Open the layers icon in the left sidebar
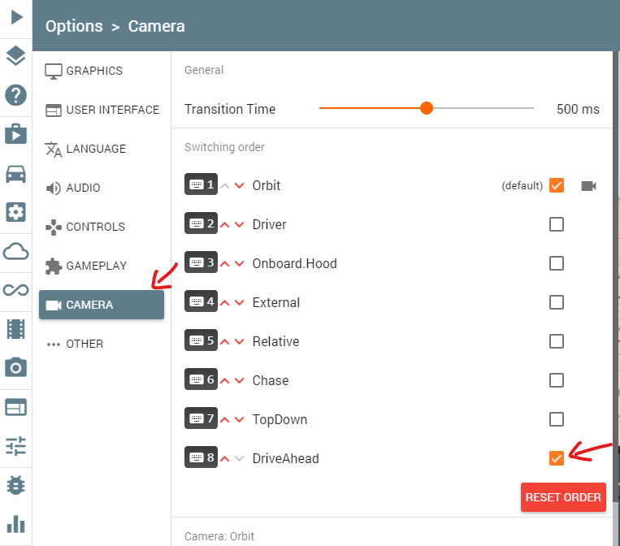 pyautogui.click(x=16, y=56)
